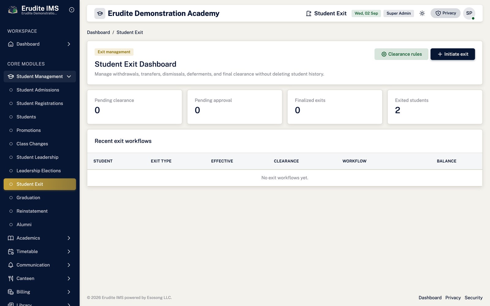
Task: Click the graduation cap icon beside academy name
Action: click(100, 13)
